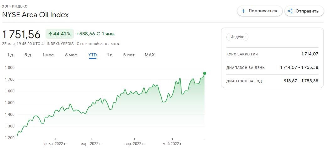Select the 1 д. time range tab

[x=11, y=55]
